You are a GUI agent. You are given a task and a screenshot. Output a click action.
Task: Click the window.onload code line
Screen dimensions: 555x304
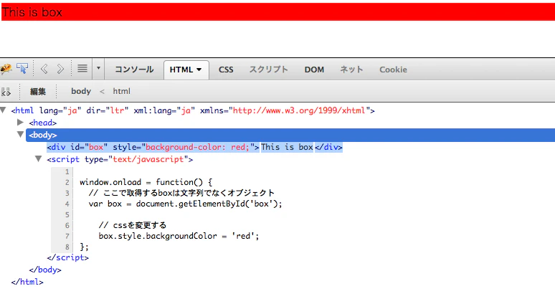[146, 182]
